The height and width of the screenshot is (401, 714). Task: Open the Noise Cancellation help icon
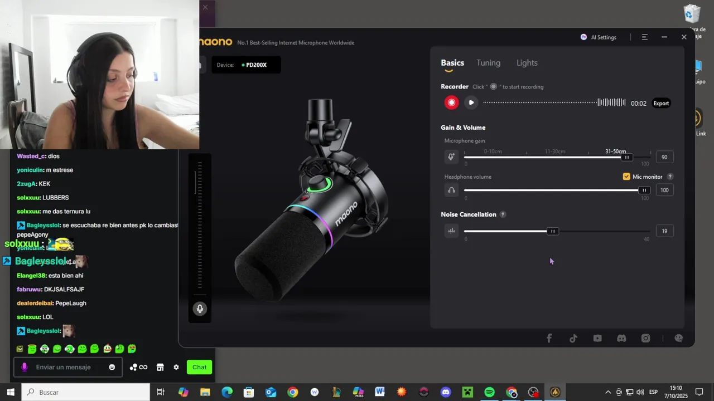503,214
